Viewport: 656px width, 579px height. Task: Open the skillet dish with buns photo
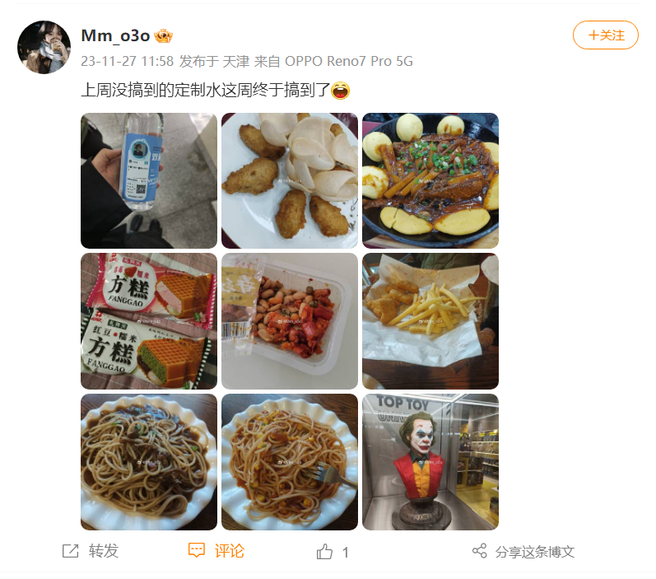pyautogui.click(x=430, y=181)
